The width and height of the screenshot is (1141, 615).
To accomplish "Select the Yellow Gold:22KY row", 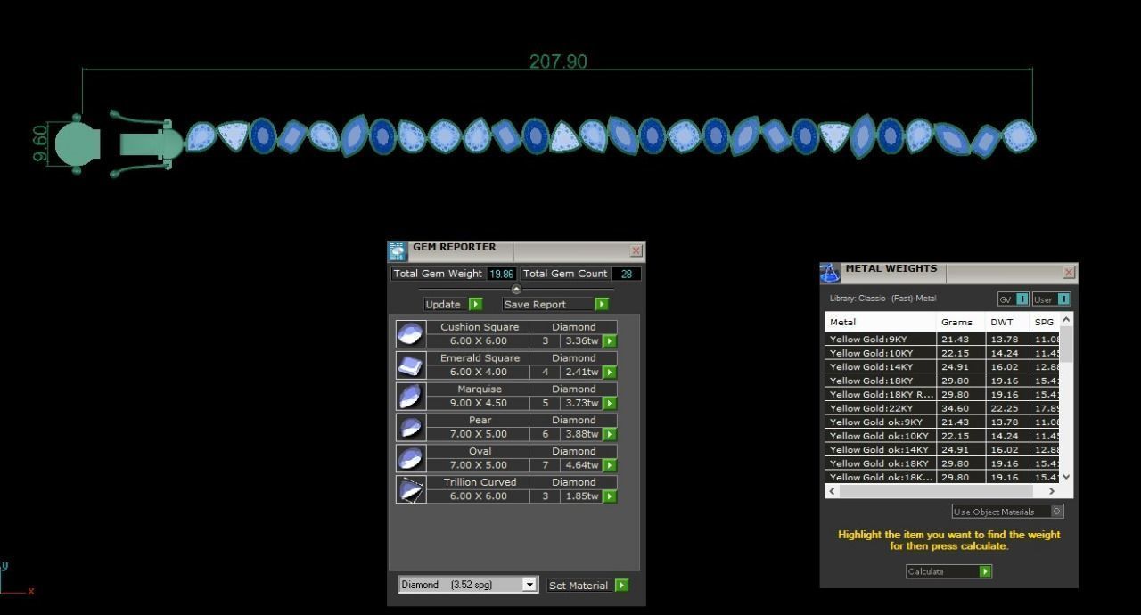I will pos(942,408).
